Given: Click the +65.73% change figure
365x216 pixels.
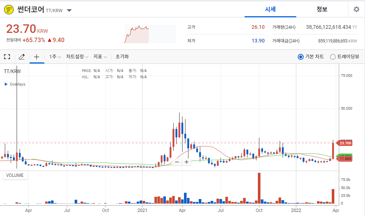Looking at the screenshot, I should [x=34, y=40].
